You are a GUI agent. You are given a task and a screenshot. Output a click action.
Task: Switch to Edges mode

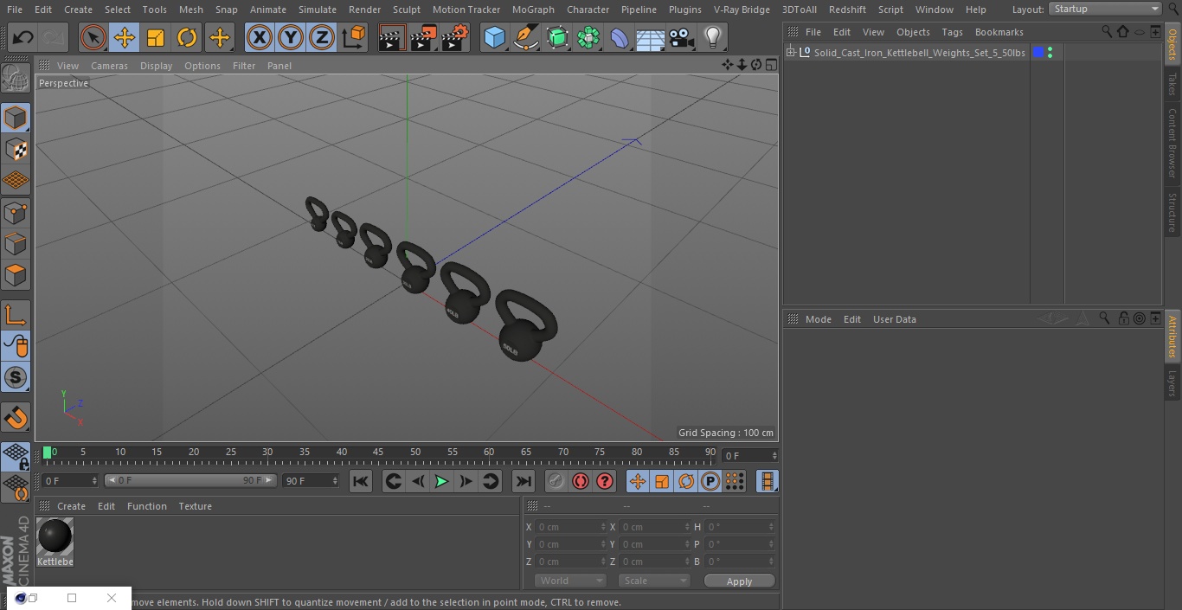16,243
